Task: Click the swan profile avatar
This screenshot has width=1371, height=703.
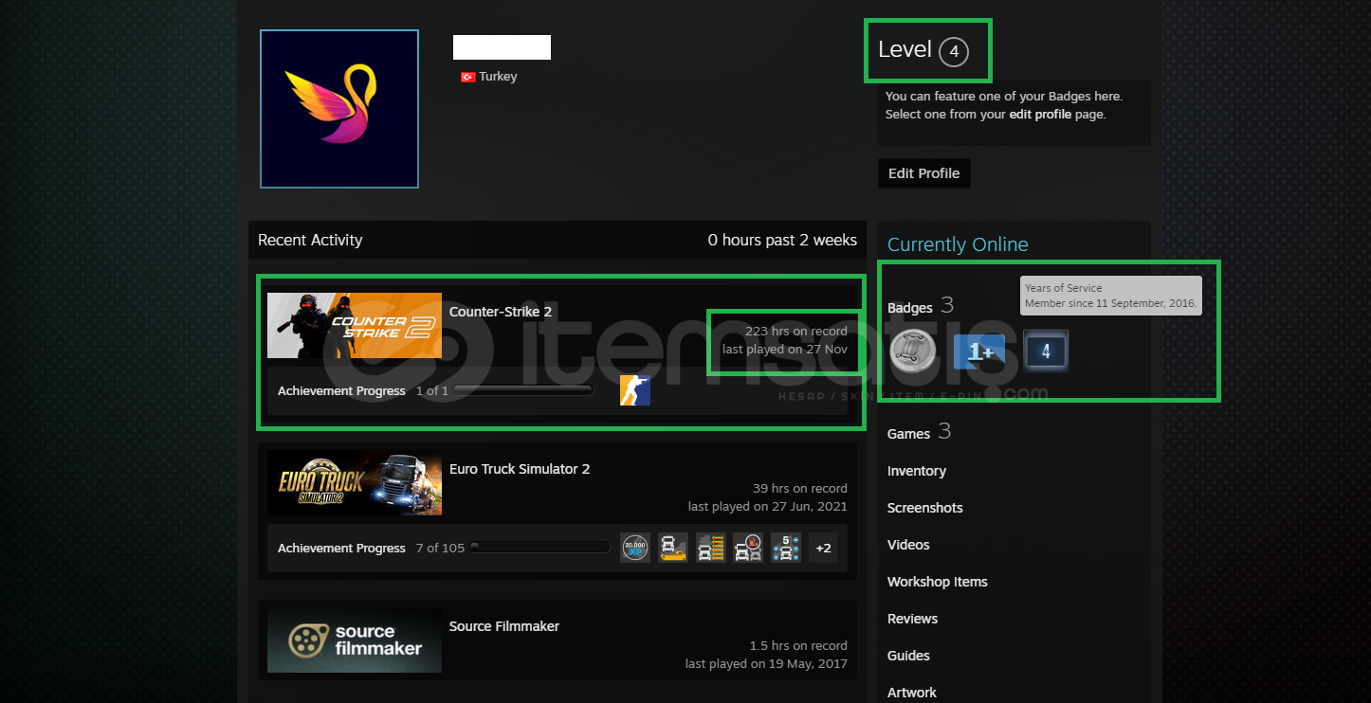Action: pos(339,109)
